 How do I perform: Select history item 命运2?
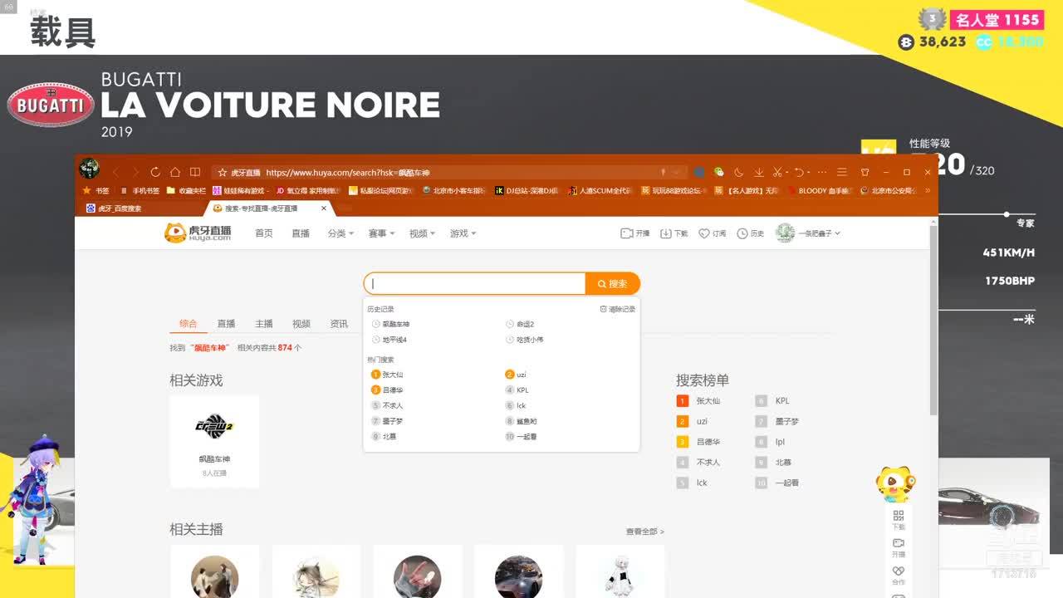tap(525, 324)
